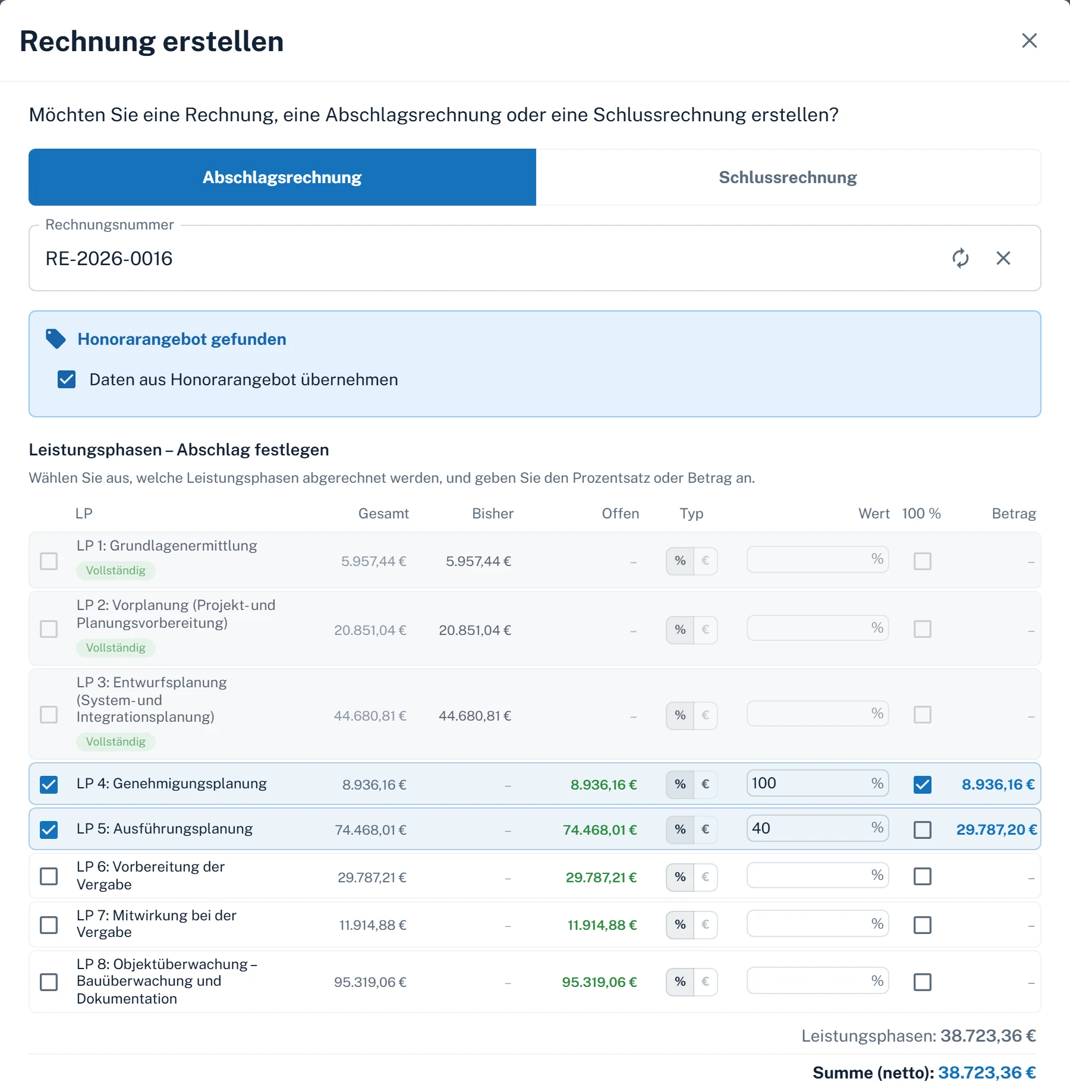Close the Rechnung erstellen dialog

pos(1029,40)
